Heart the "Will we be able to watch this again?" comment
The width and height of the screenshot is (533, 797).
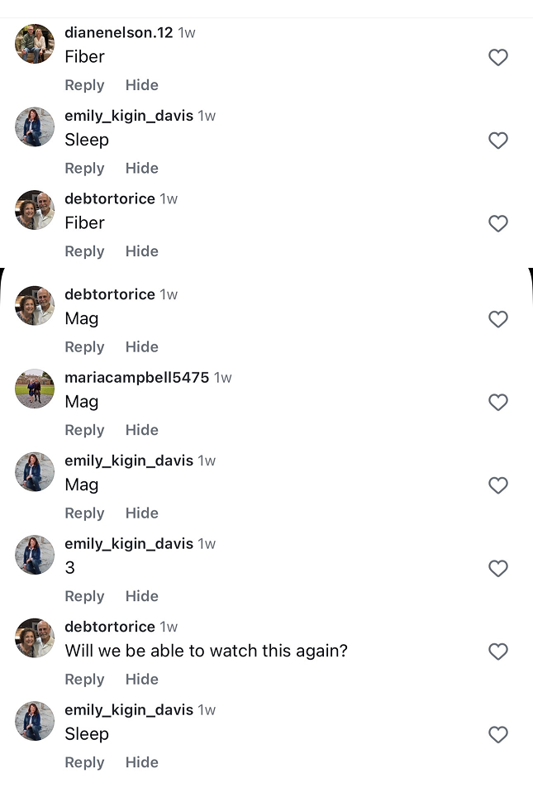point(497,651)
